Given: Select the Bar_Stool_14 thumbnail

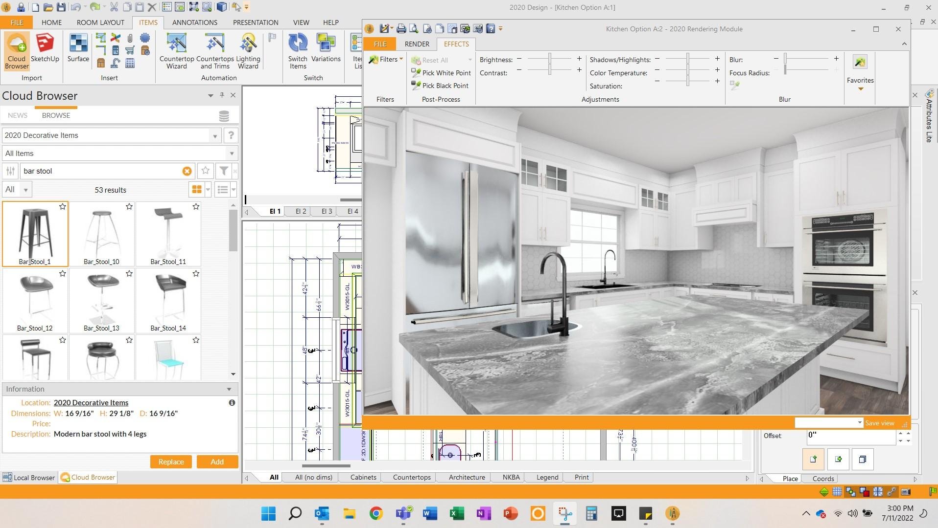Looking at the screenshot, I should [168, 300].
